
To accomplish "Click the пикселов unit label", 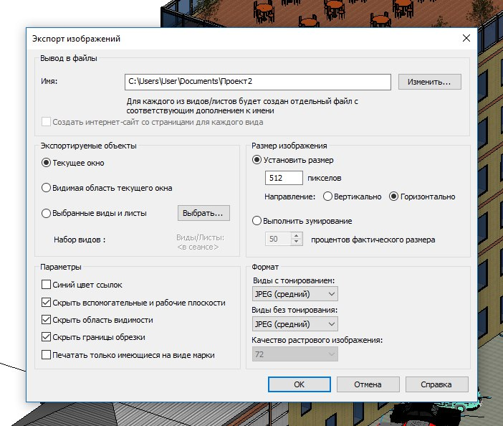I will [x=325, y=178].
